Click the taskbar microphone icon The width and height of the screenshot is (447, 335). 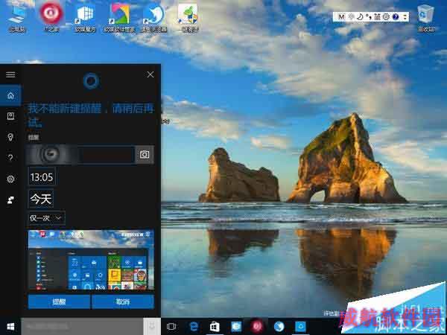click(152, 327)
